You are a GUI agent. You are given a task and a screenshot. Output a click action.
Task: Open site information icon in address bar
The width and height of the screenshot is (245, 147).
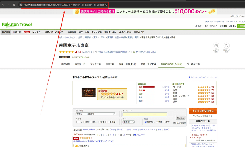[x=21, y=5]
